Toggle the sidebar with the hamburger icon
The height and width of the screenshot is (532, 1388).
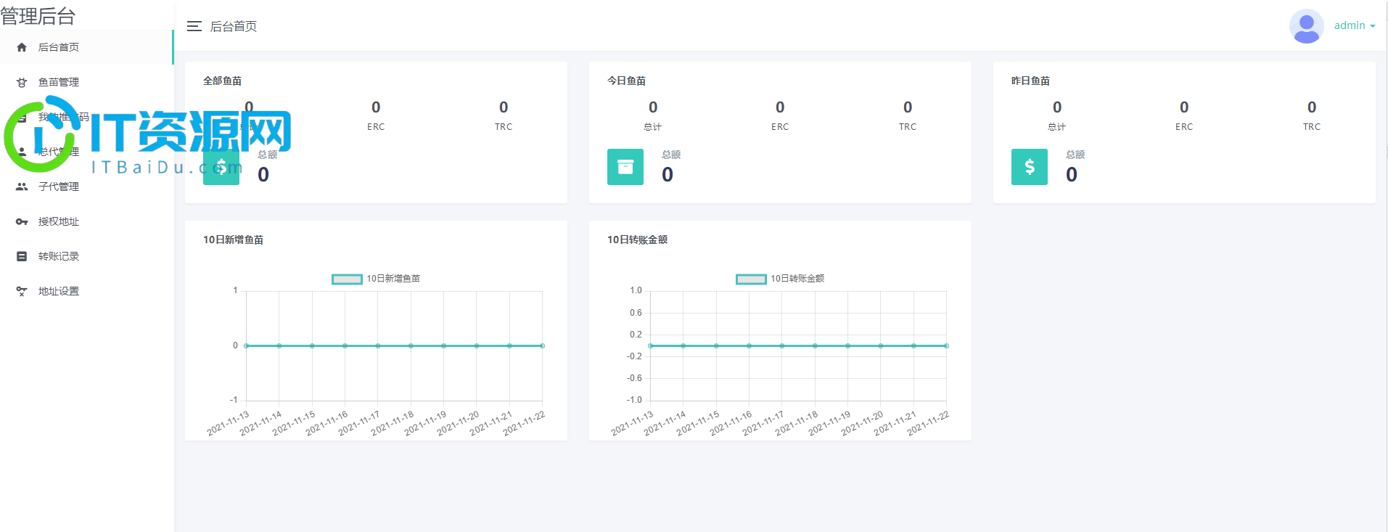pyautogui.click(x=194, y=26)
